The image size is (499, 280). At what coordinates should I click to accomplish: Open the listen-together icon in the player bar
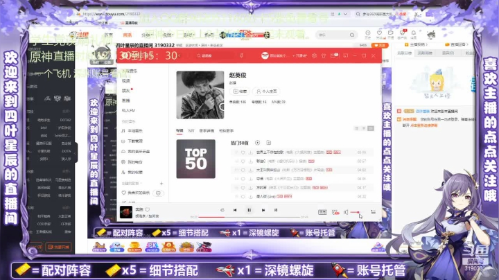[x=335, y=212]
